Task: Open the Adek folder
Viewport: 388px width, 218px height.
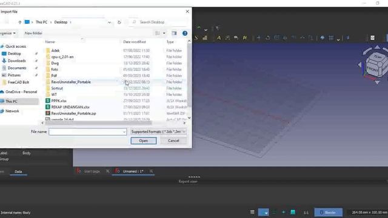Action: pos(55,50)
